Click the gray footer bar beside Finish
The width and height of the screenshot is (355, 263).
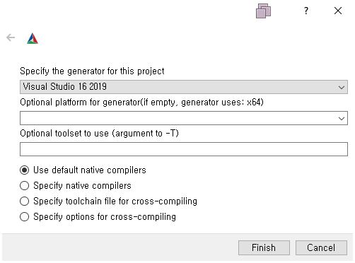(x=118, y=247)
